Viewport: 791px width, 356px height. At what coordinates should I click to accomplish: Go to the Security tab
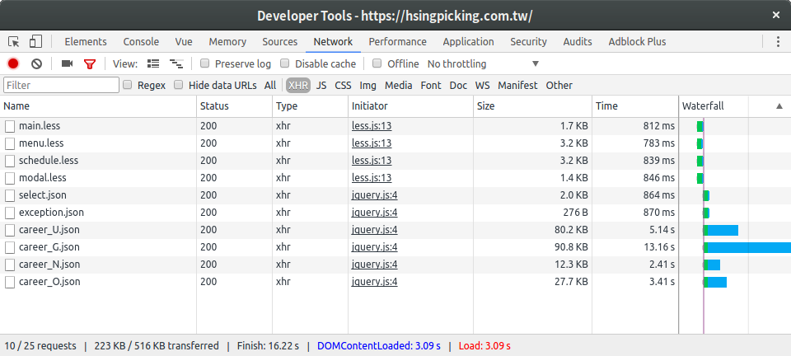[528, 42]
